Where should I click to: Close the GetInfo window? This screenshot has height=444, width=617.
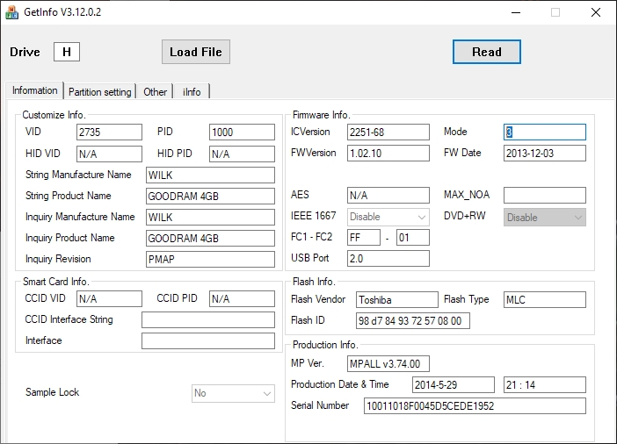coord(596,12)
